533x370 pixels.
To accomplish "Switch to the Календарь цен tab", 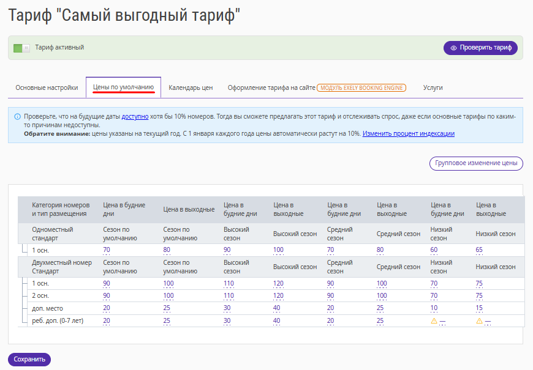I will (x=191, y=87).
